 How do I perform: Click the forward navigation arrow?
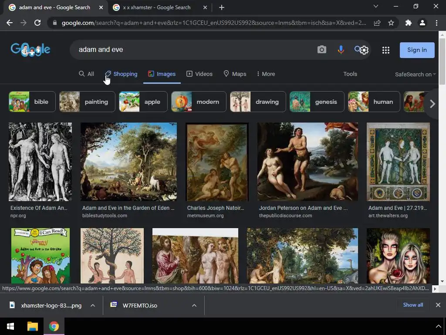click(x=24, y=23)
